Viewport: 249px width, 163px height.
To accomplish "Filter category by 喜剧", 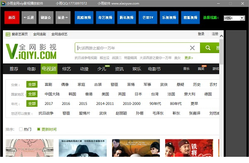I will (49, 85).
